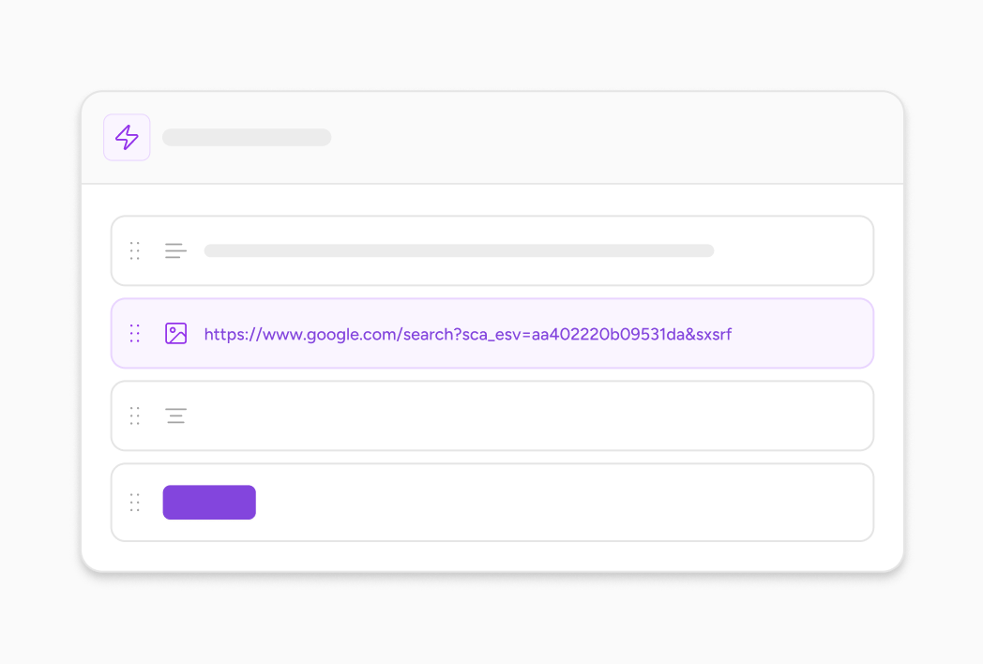Click the purple action button
Image resolution: width=983 pixels, height=664 pixels.
pos(209,503)
